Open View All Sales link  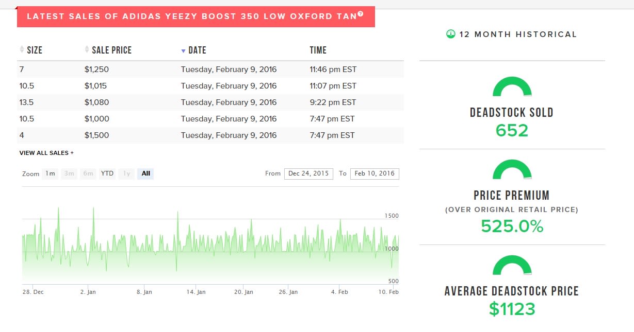[x=46, y=153]
